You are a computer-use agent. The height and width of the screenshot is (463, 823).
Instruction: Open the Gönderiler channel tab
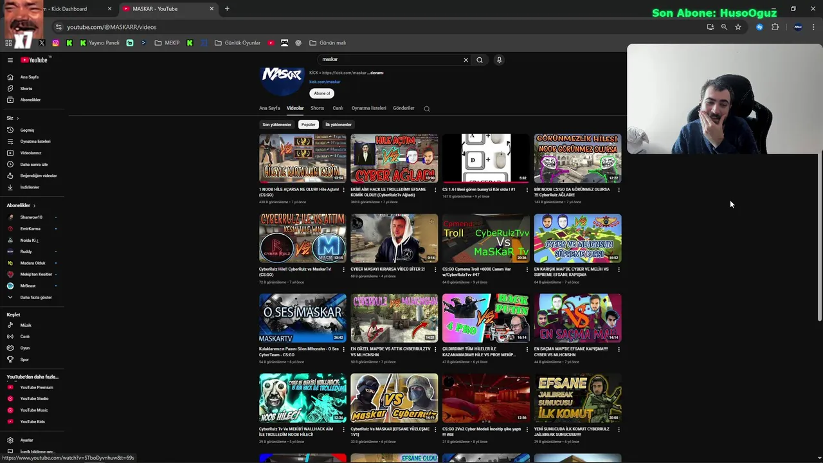[404, 108]
